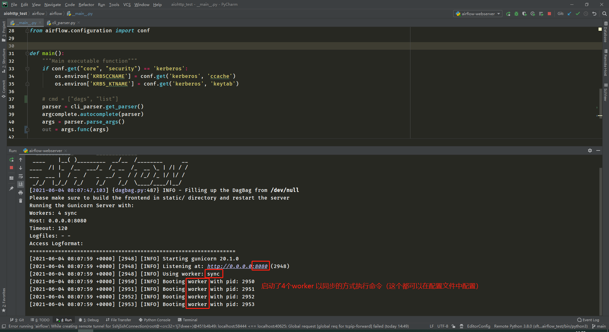Change the LF line separator in status bar
The width and height of the screenshot is (609, 332).
[432, 326]
